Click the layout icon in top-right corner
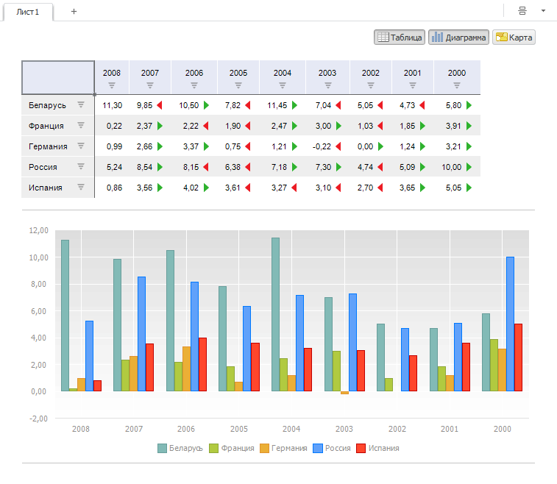Viewport: 557px width, 484px height. point(522,11)
